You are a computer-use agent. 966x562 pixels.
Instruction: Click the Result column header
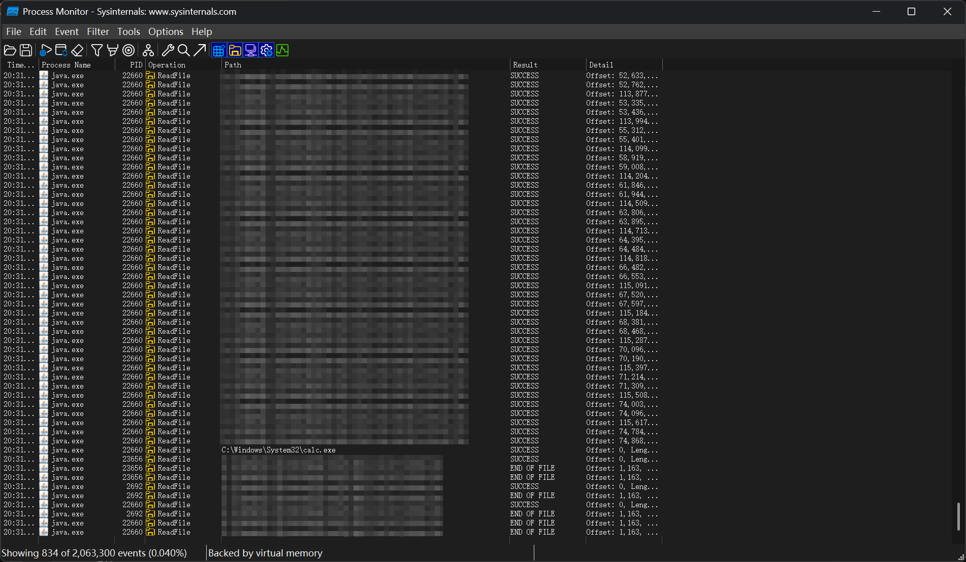pos(525,65)
